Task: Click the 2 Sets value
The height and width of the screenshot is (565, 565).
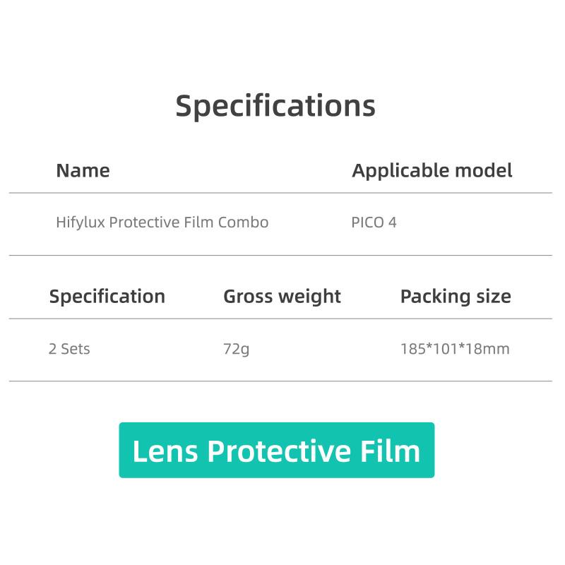Action: pos(69,349)
